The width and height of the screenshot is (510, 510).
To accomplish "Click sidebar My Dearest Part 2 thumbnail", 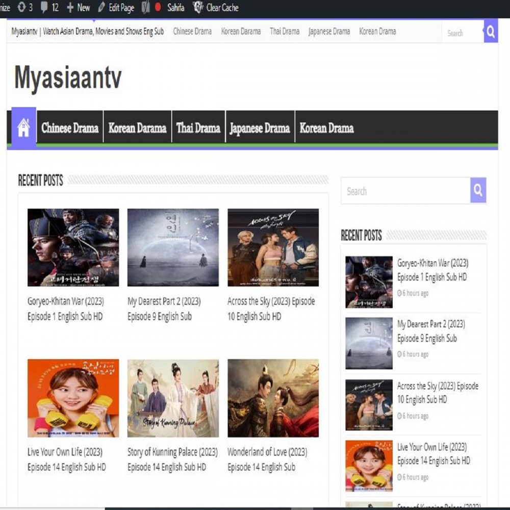I will pos(369,343).
